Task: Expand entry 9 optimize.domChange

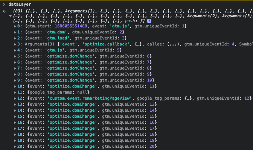Action: point(15,80)
